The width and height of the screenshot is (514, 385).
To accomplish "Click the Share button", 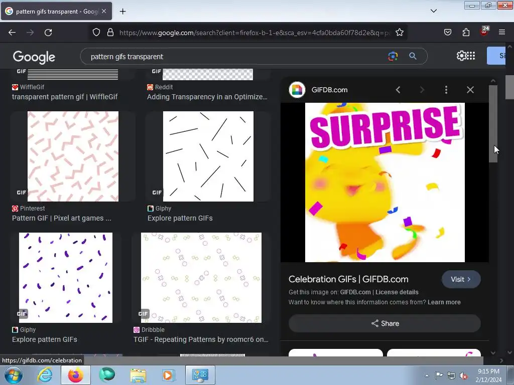I will click(x=384, y=323).
